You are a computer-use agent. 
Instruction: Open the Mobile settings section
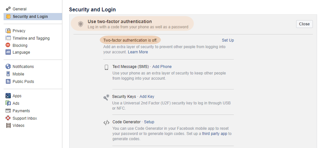click(x=18, y=74)
